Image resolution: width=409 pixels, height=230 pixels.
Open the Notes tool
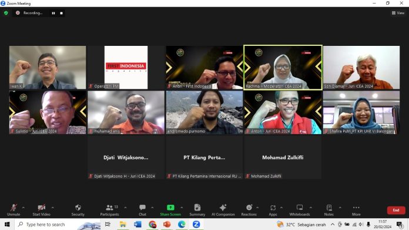329,210
